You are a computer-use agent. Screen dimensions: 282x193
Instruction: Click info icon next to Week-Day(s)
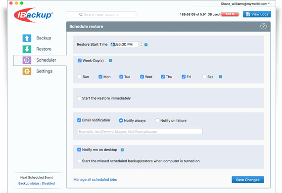pos(110,61)
